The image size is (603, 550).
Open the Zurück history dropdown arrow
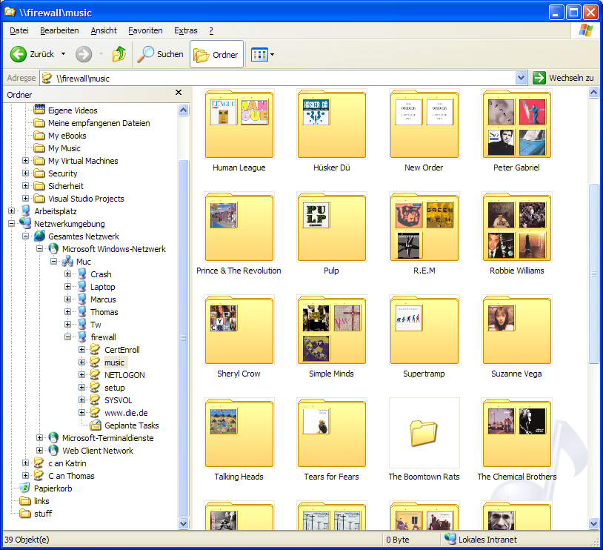click(64, 54)
